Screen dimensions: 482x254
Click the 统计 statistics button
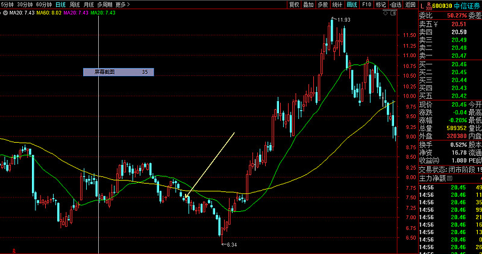tap(337, 5)
